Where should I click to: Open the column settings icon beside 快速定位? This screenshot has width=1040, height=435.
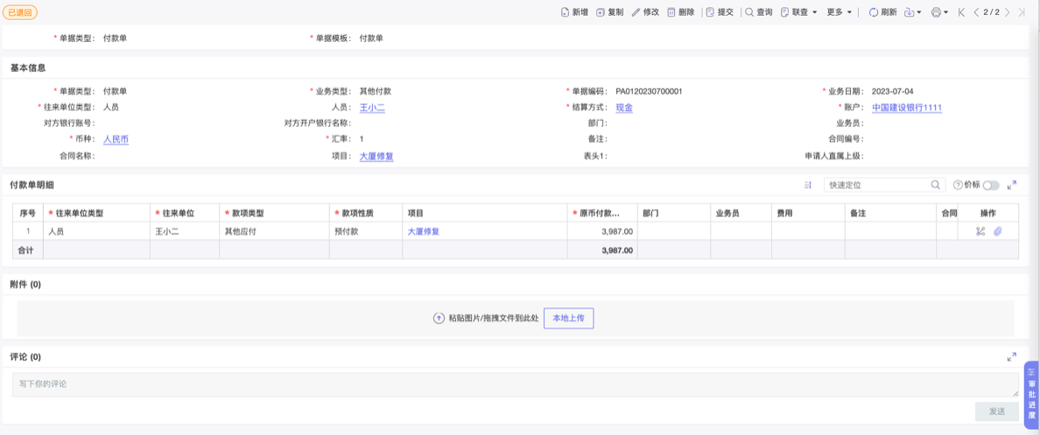pyautogui.click(x=808, y=186)
